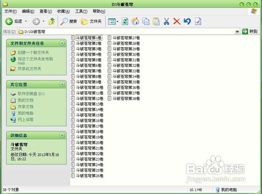
Task: Open the Views icon menu
Action: click(x=112, y=21)
